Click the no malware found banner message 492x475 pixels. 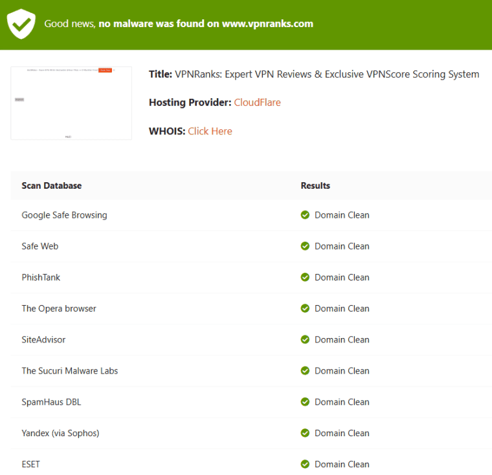(x=179, y=24)
